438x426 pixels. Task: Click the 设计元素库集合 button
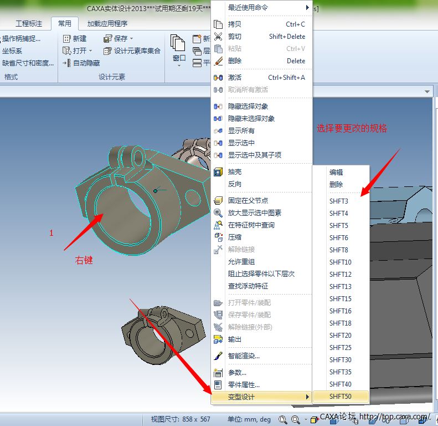(x=132, y=51)
